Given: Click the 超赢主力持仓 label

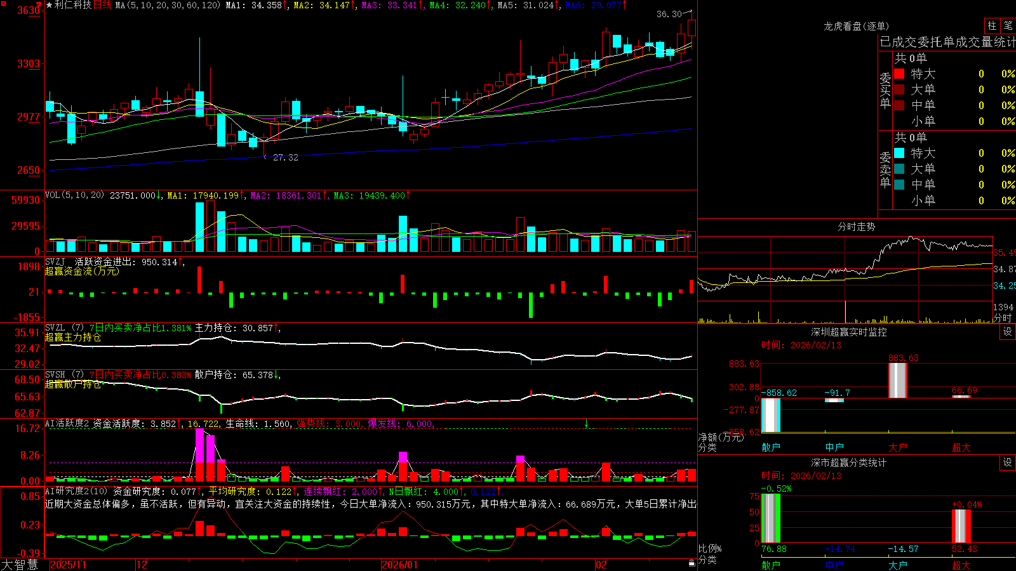Looking at the screenshot, I should (x=73, y=337).
